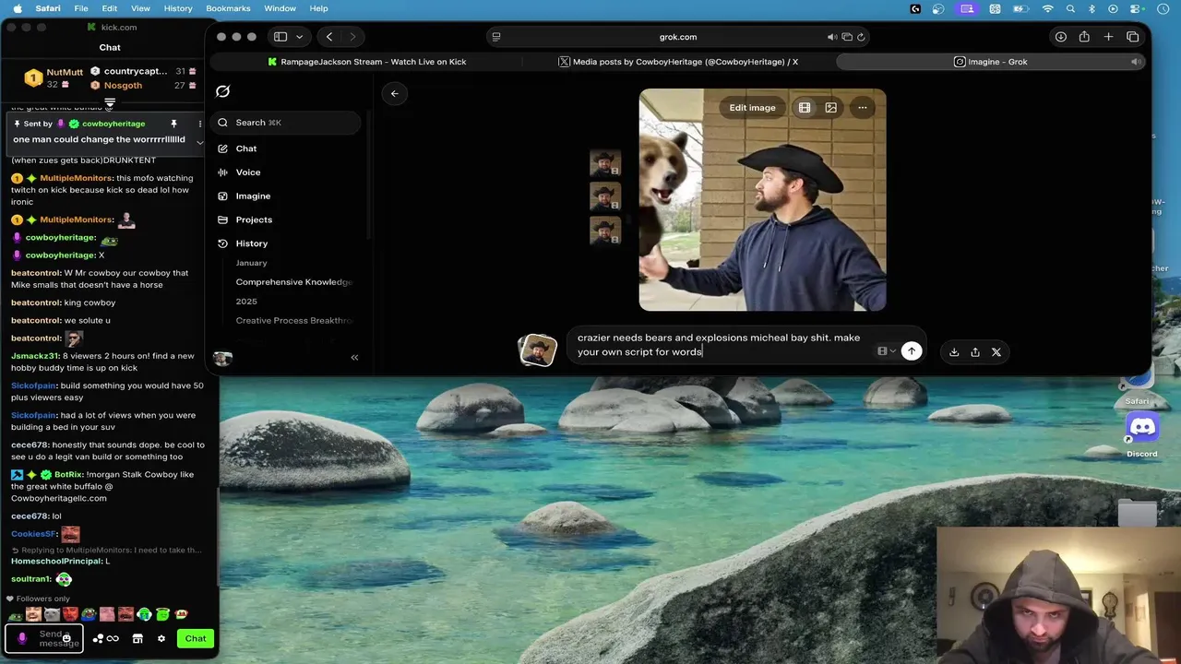The image size is (1181, 664).
Task: Show Safari tab overview
Action: tap(1133, 37)
